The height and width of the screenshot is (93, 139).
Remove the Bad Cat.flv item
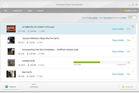pos(133,72)
